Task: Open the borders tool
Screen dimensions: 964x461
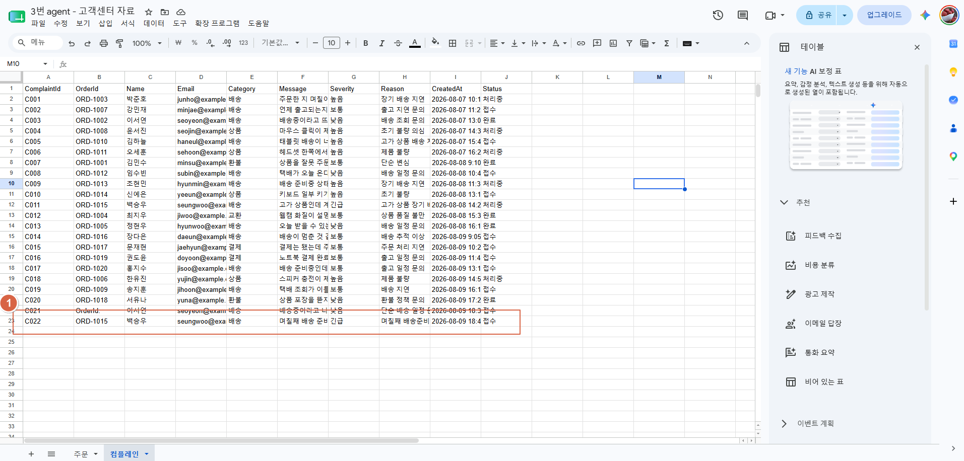Action: [453, 43]
